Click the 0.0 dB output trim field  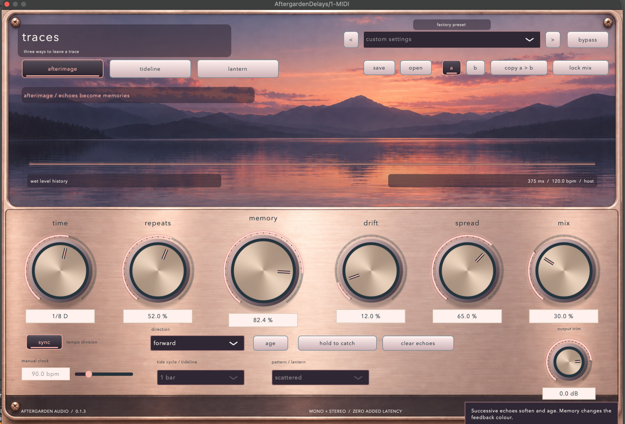pos(569,393)
